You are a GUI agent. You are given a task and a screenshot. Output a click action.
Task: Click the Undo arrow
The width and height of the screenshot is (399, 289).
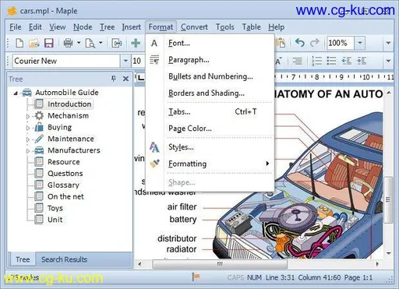pyautogui.click(x=299, y=43)
